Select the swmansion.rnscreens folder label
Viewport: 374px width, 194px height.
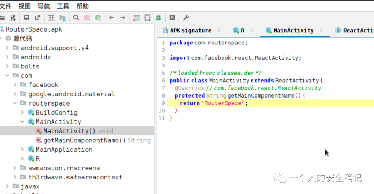tap(64, 168)
